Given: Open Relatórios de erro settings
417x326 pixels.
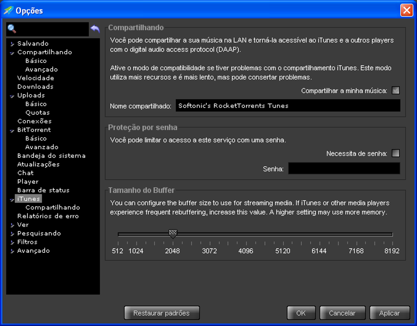Looking at the screenshot, I should click(x=48, y=216).
